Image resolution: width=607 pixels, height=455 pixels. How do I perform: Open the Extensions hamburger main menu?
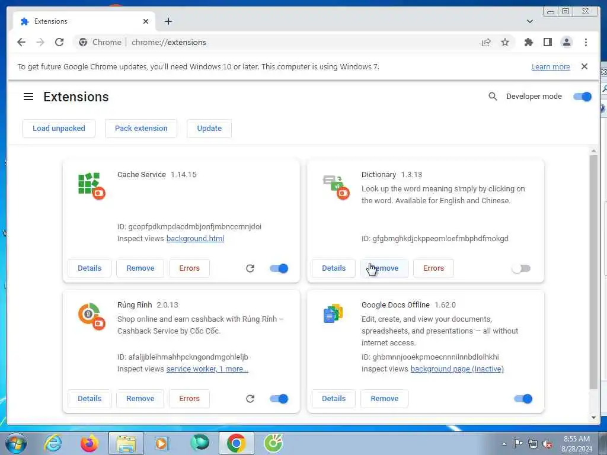tap(28, 97)
